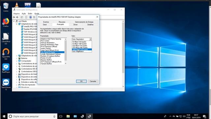Click the microphone icon in the search box
Viewport: 211px width, 119px height.
pyautogui.click(x=54, y=116)
